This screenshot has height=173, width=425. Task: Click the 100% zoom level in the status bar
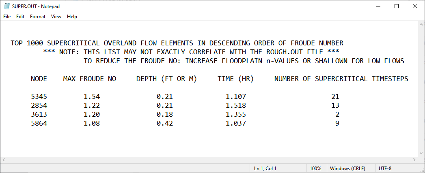(315, 169)
